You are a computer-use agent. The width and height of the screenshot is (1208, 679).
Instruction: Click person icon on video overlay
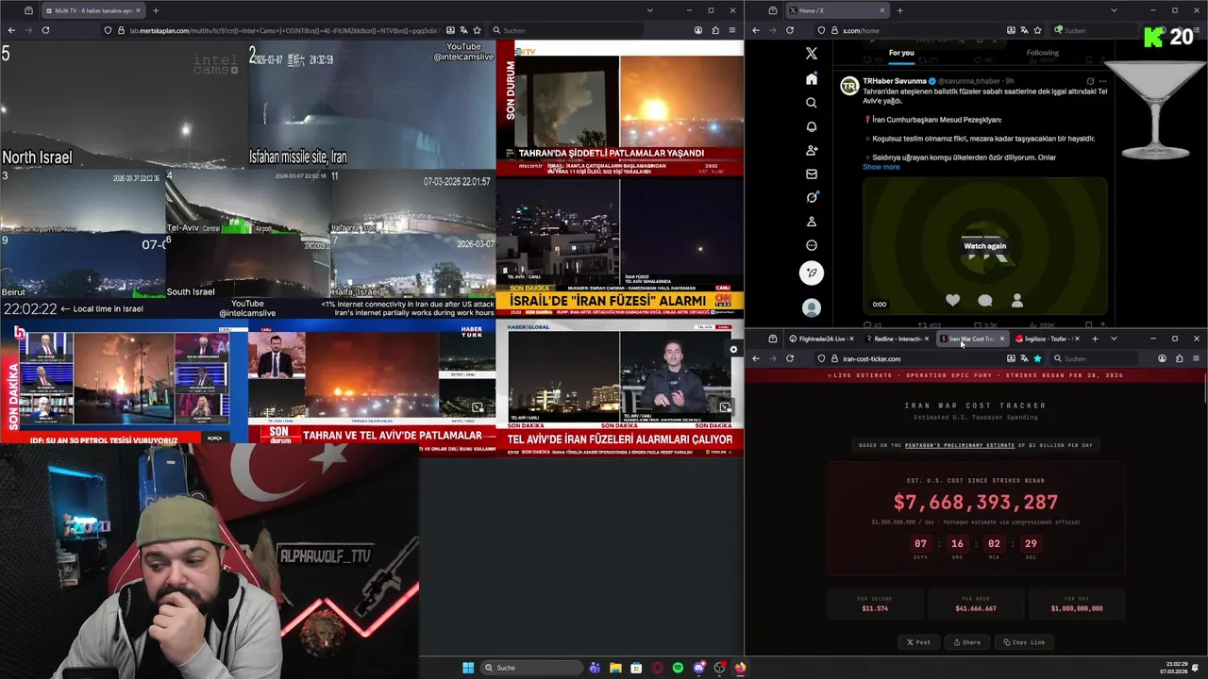pyautogui.click(x=1017, y=300)
